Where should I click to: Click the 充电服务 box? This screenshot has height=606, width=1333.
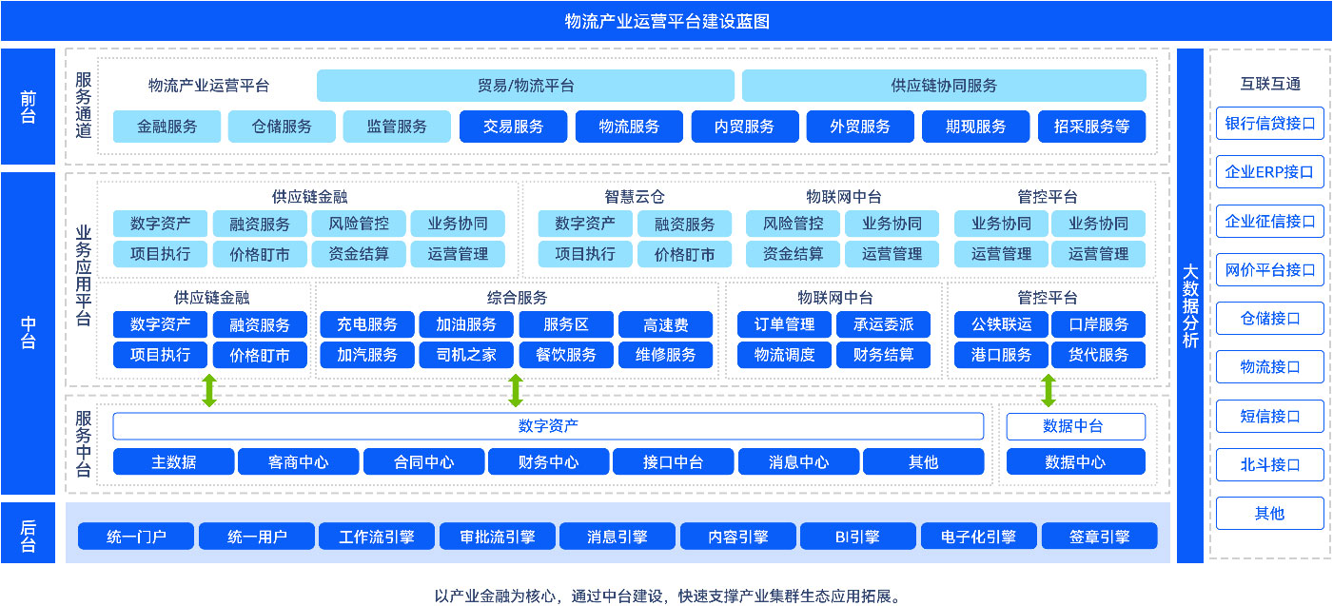(367, 324)
